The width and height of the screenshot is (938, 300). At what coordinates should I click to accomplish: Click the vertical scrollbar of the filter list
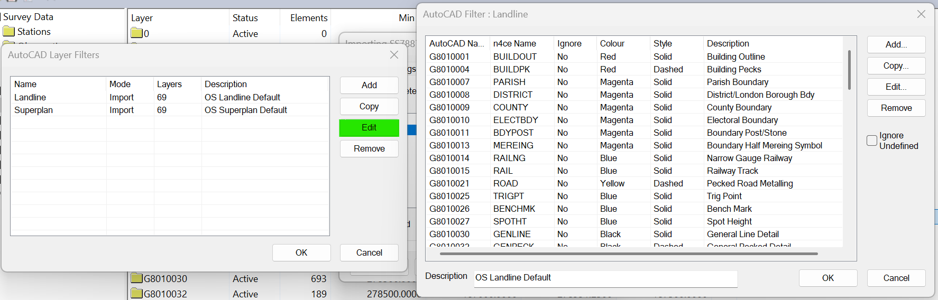[x=849, y=70]
